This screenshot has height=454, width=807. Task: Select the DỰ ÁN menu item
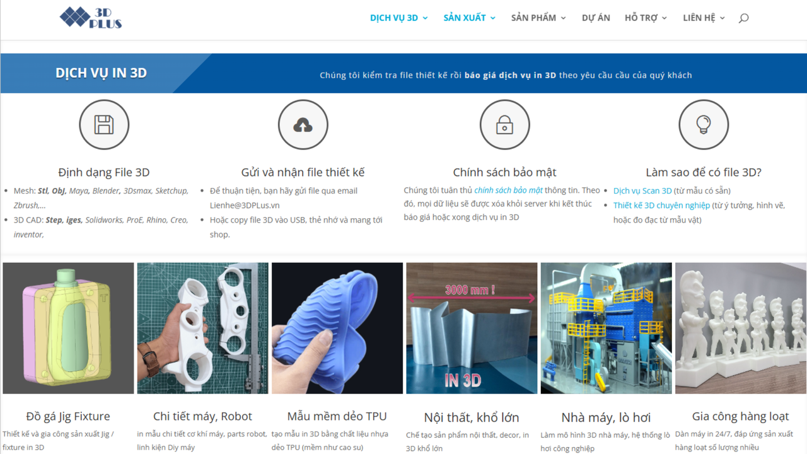tap(595, 18)
